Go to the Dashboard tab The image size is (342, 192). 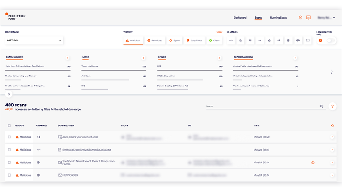[x=240, y=18]
